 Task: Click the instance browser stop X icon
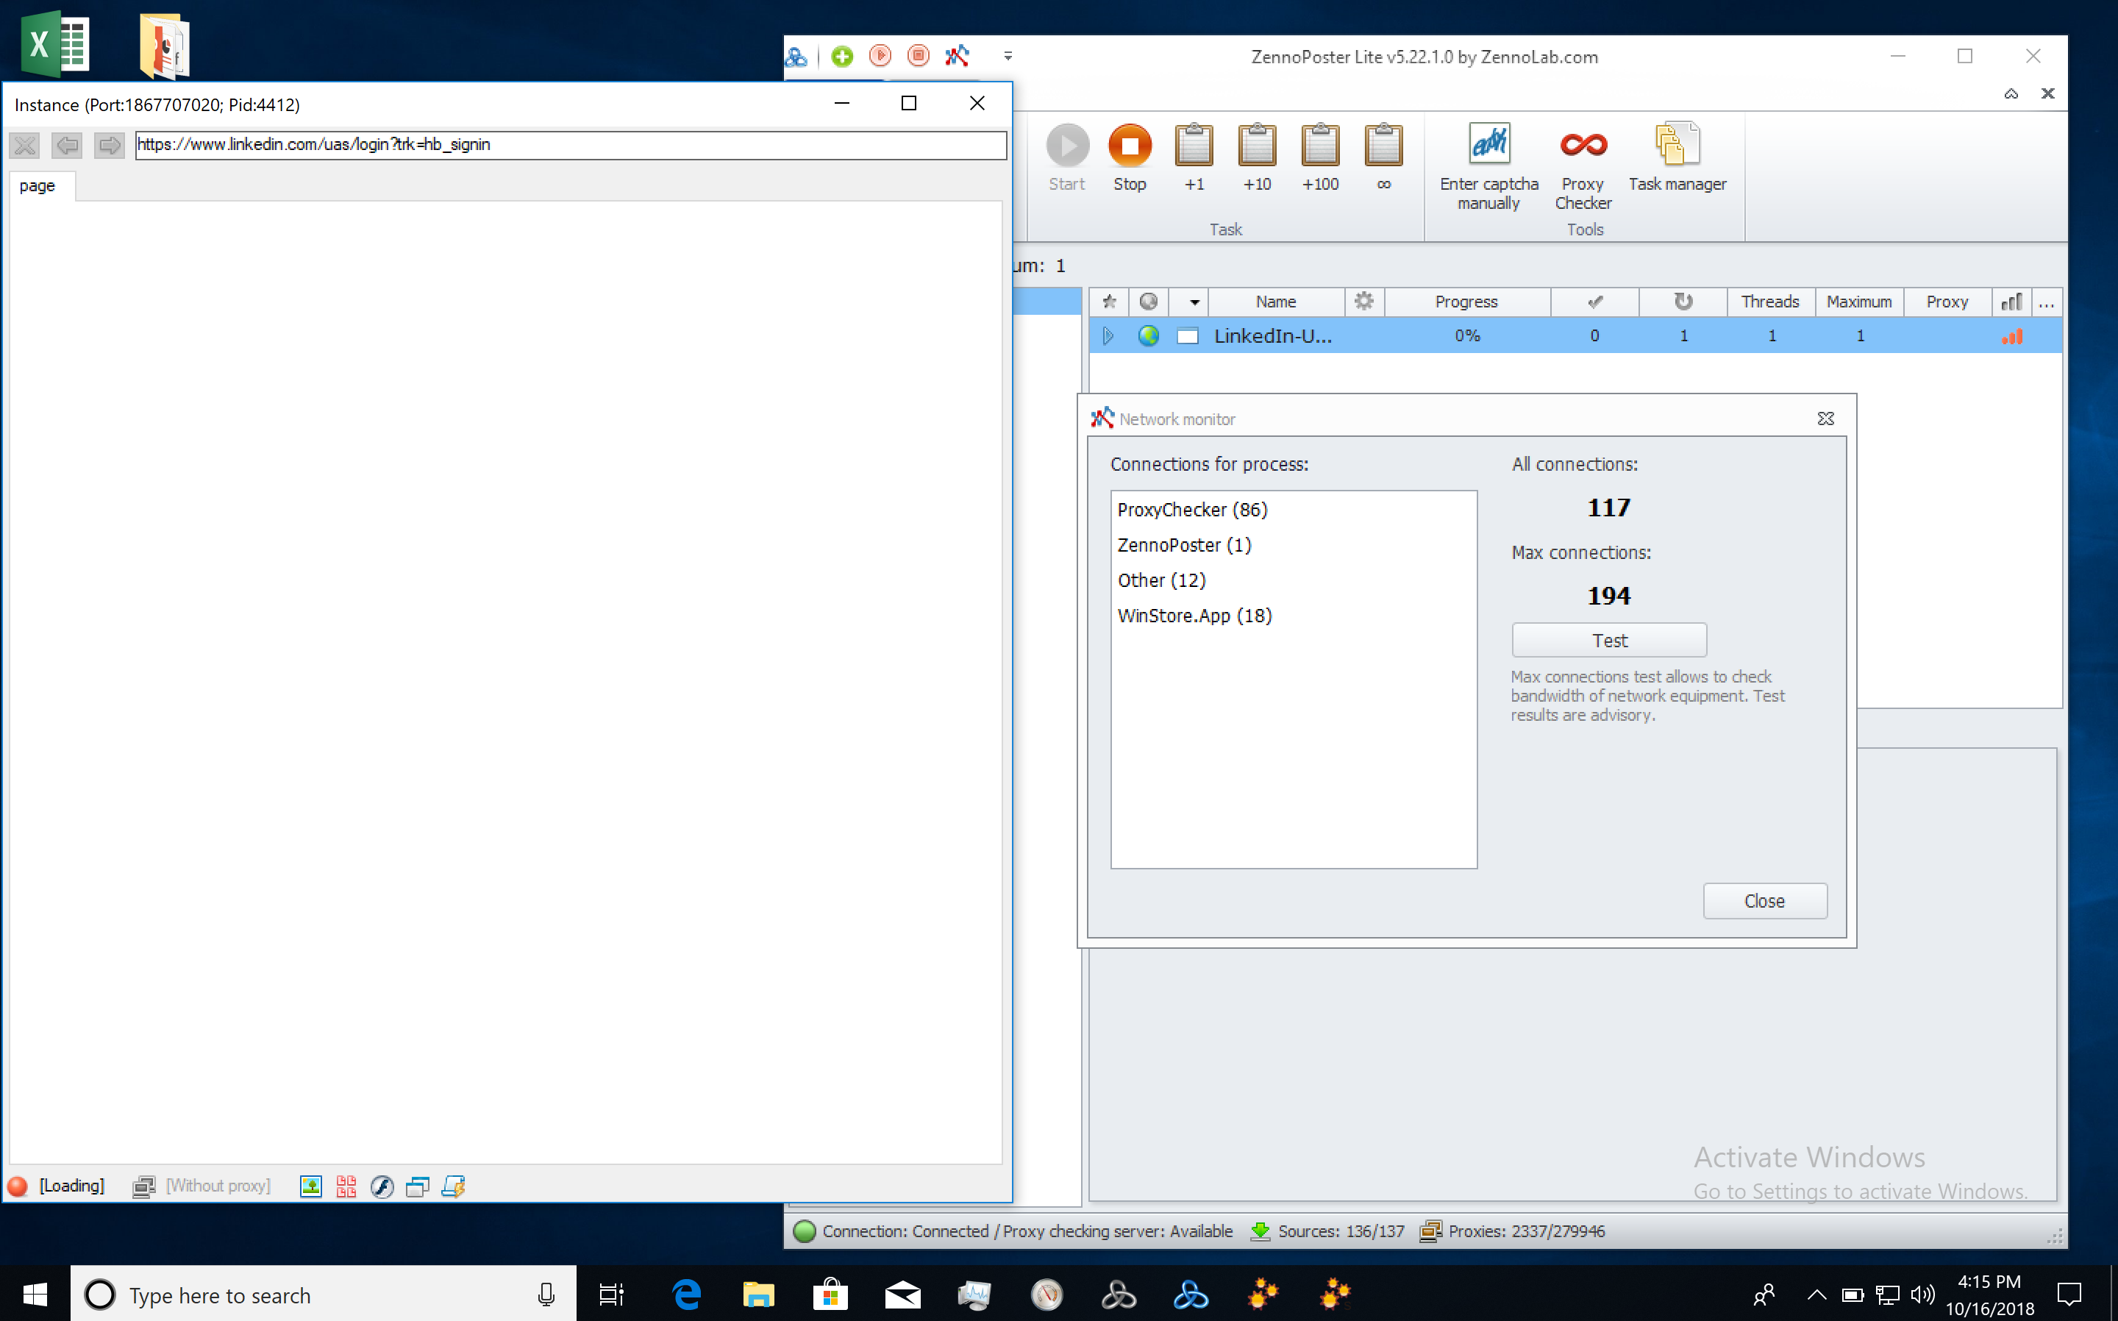click(x=25, y=145)
